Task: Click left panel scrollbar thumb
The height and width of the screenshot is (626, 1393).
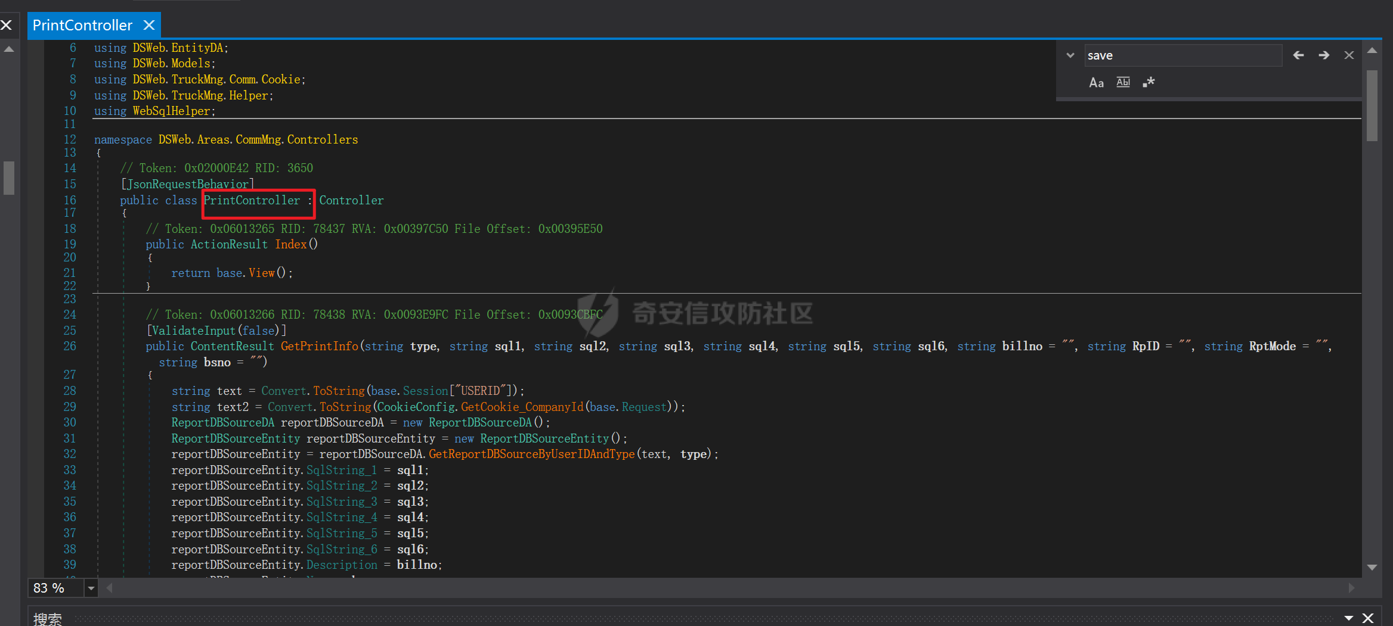Action: tap(9, 178)
